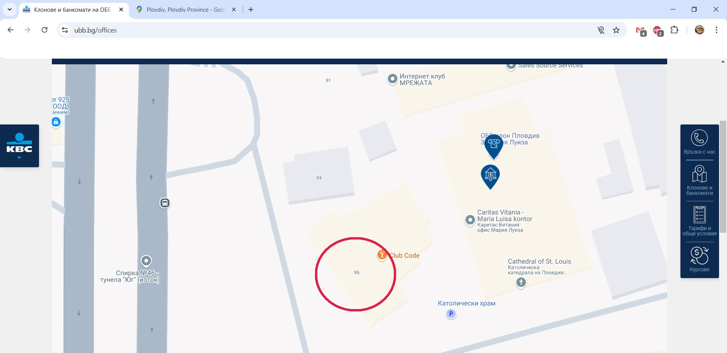The height and width of the screenshot is (353, 727).
Task: Click the bank branch map pin
Action: click(x=490, y=177)
